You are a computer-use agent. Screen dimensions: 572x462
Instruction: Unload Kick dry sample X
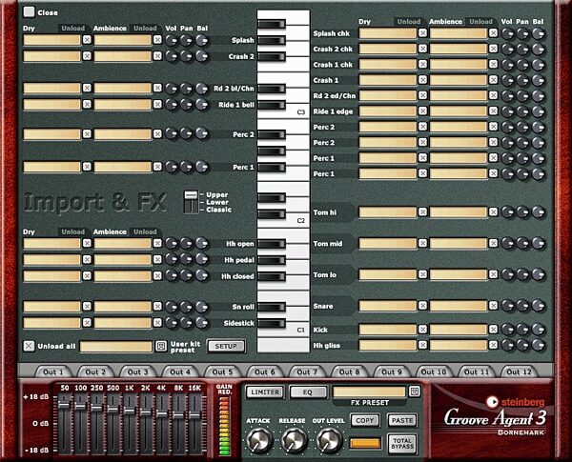point(422,330)
